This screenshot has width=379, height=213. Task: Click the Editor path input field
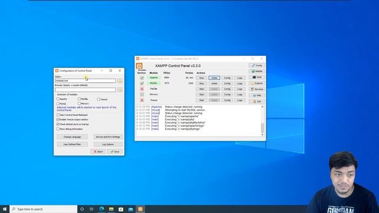click(x=85, y=80)
